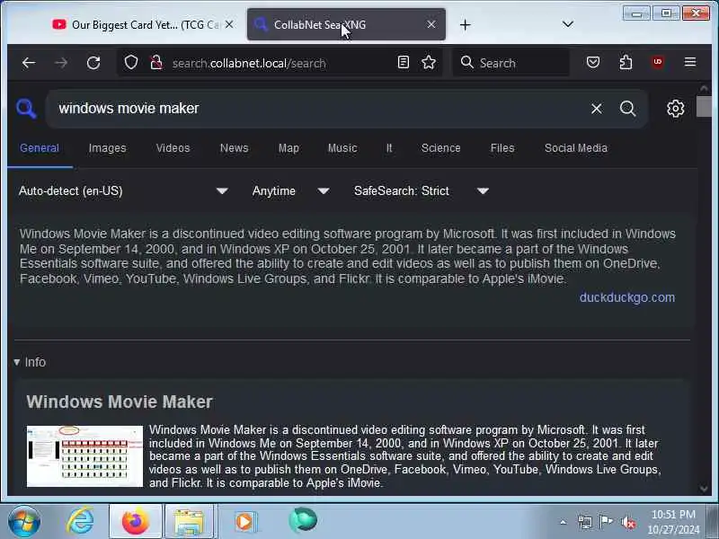This screenshot has width=719, height=539.
Task: Switch to Social Media category
Action: click(x=576, y=148)
